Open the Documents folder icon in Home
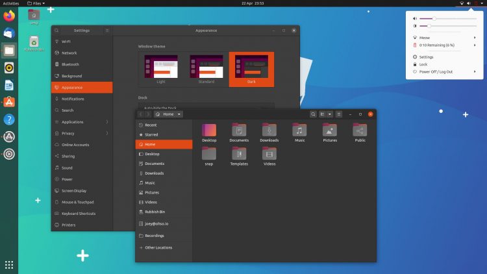 [x=239, y=133]
